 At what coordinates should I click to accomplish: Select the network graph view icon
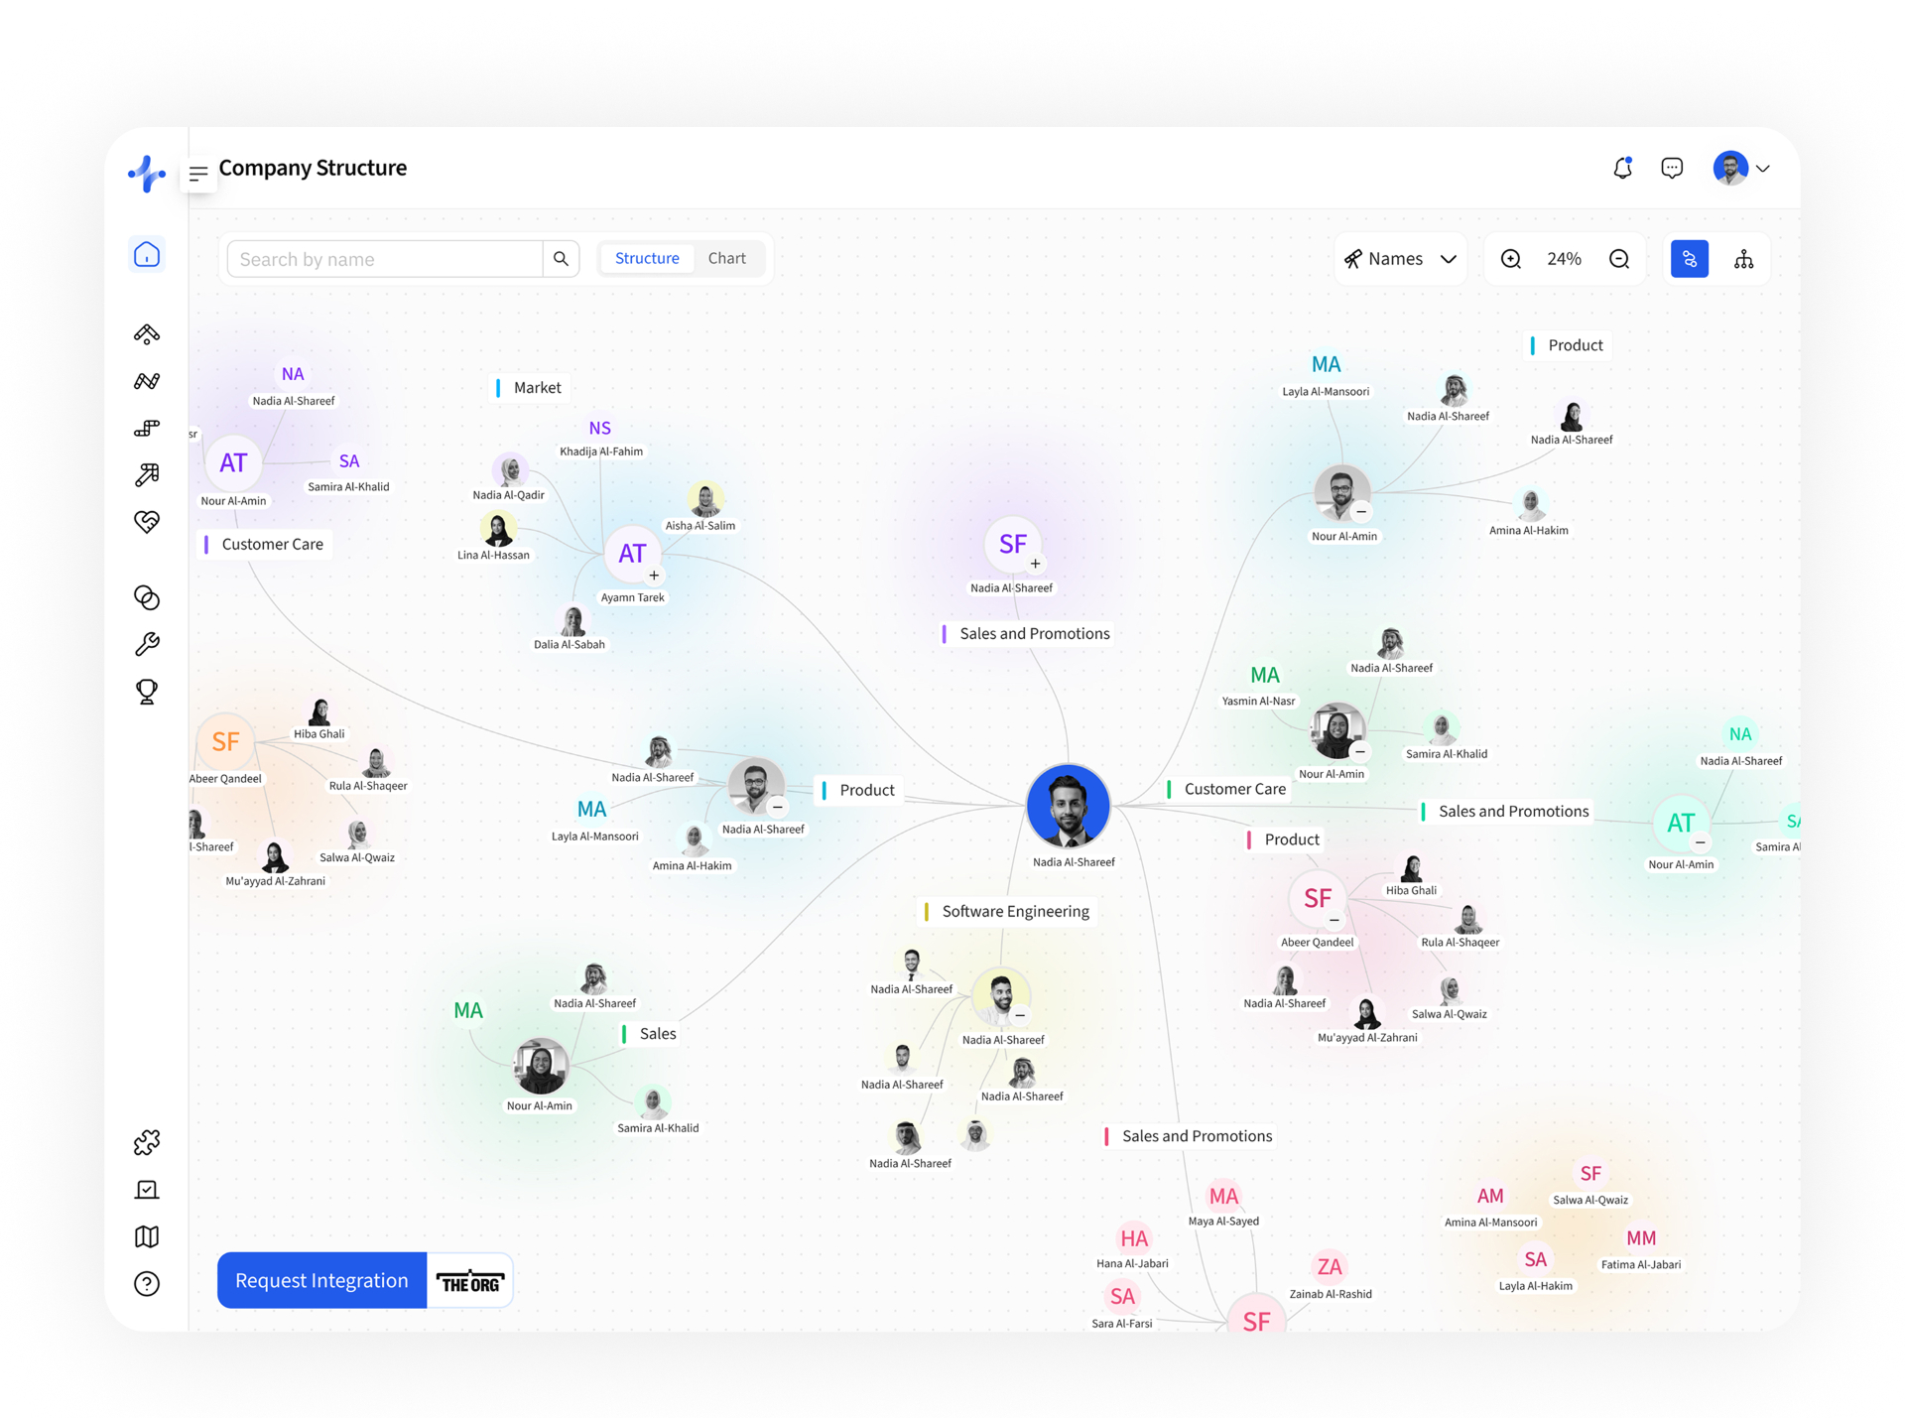[x=1690, y=259]
